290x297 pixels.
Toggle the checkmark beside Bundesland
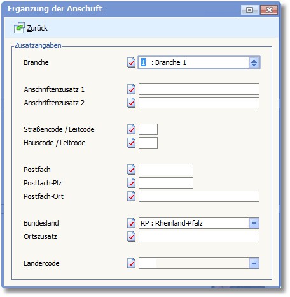(x=131, y=223)
